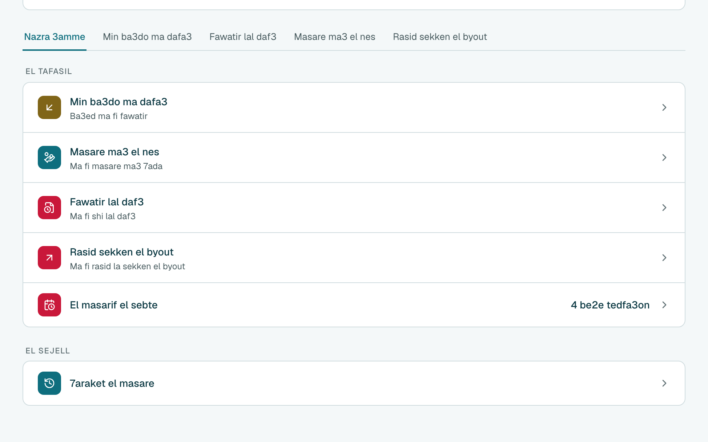The image size is (708, 442).
Task: Open the Masare ma3 el nes tab
Action: 334,37
